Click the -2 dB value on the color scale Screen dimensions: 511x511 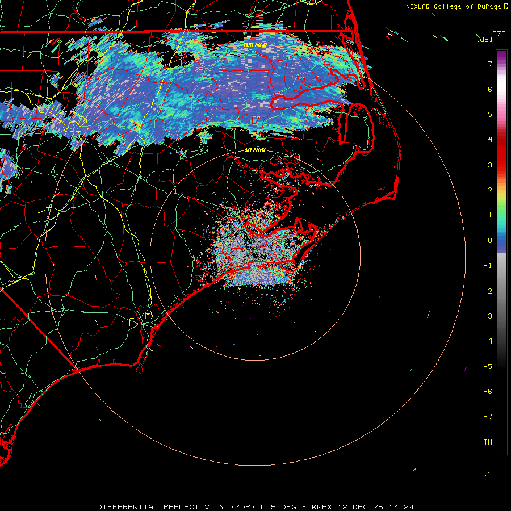[x=488, y=291]
